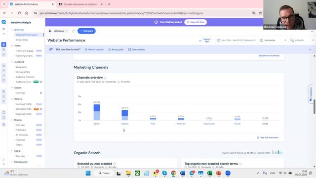Click the star favorites icon in left rail
The image size is (316, 178).
coord(3,125)
